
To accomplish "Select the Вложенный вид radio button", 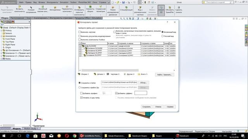I will tap(162, 32).
